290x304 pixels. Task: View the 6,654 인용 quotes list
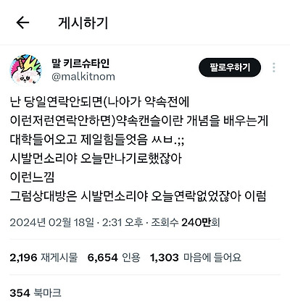coord(114,258)
